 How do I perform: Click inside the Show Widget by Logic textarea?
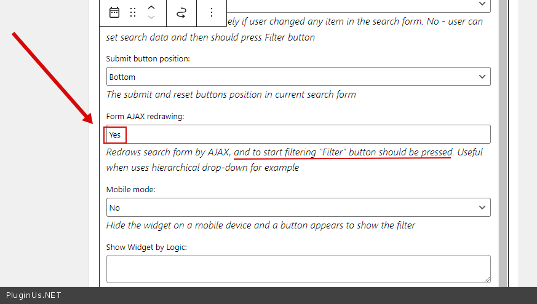click(x=298, y=268)
